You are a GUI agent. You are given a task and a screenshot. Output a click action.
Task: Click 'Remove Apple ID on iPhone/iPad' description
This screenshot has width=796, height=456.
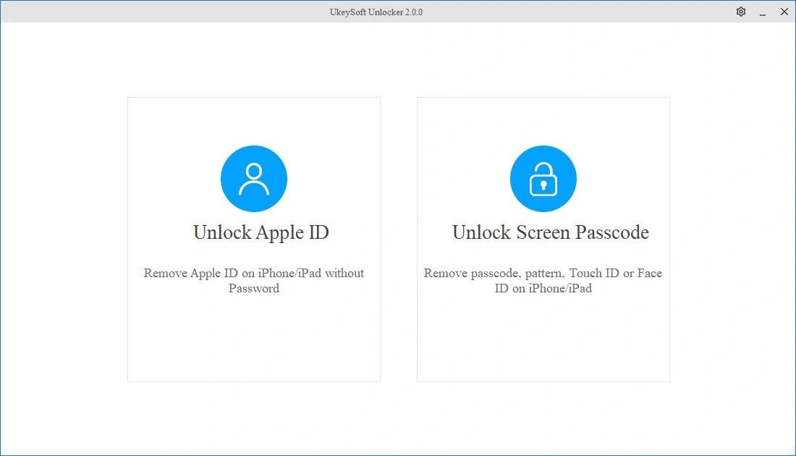tap(254, 280)
